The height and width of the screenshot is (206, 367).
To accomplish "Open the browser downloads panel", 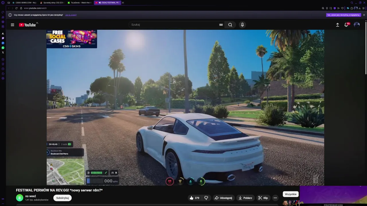I will [x=360, y=8].
